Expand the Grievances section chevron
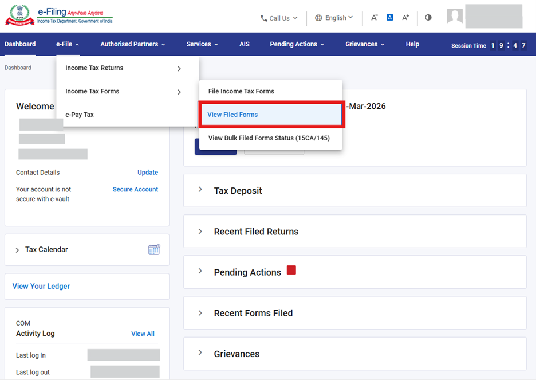The image size is (536, 380). 200,353
